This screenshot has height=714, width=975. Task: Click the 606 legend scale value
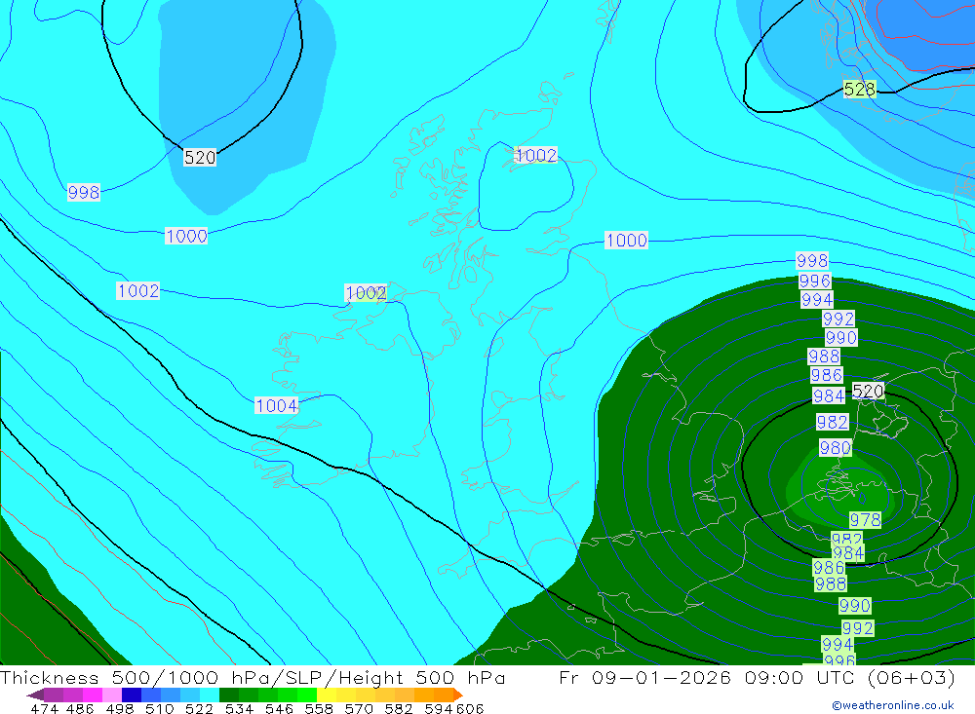[470, 708]
